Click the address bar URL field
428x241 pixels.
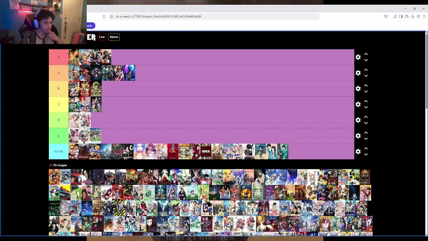[214, 16]
